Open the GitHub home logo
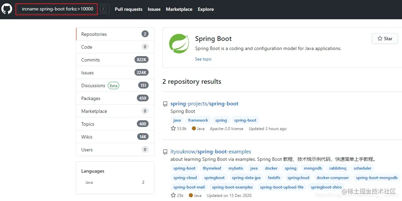The width and height of the screenshot is (402, 201). 7,9
